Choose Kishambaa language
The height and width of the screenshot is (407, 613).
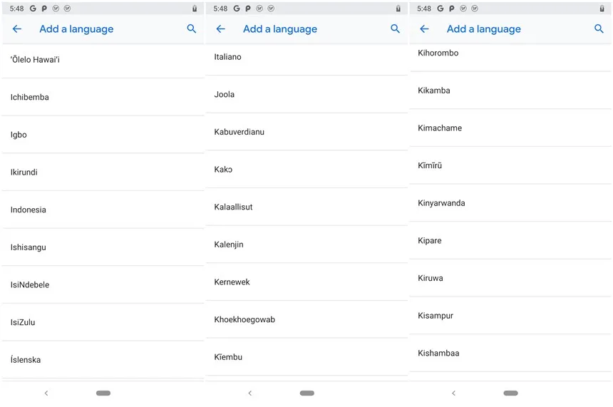[x=510, y=353]
